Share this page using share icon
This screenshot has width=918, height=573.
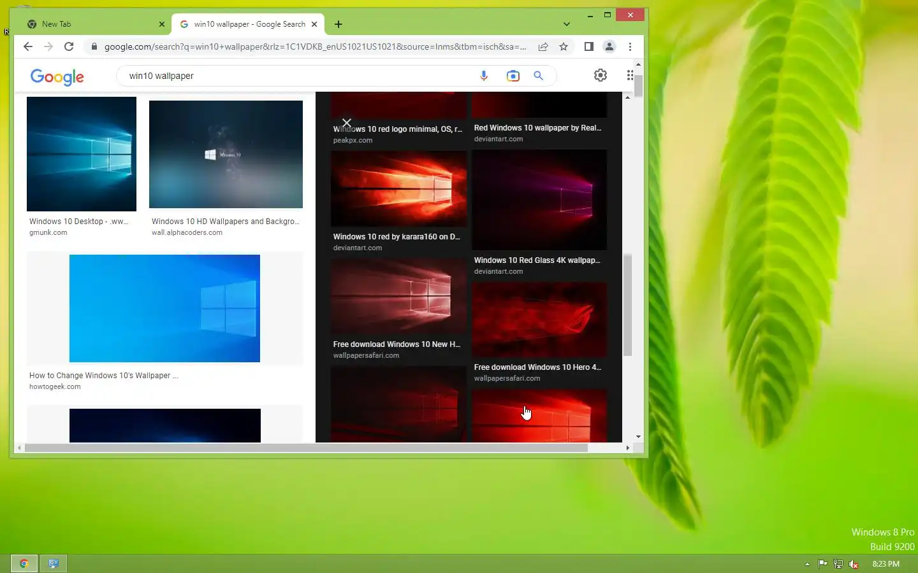click(543, 46)
